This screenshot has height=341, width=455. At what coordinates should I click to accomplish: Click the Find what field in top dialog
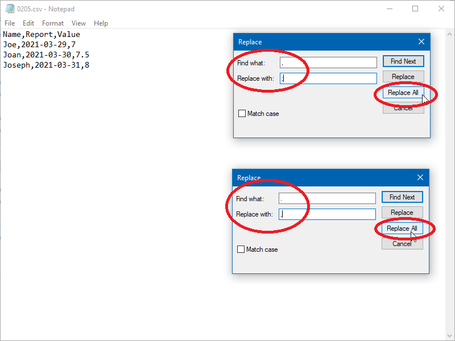coord(328,63)
